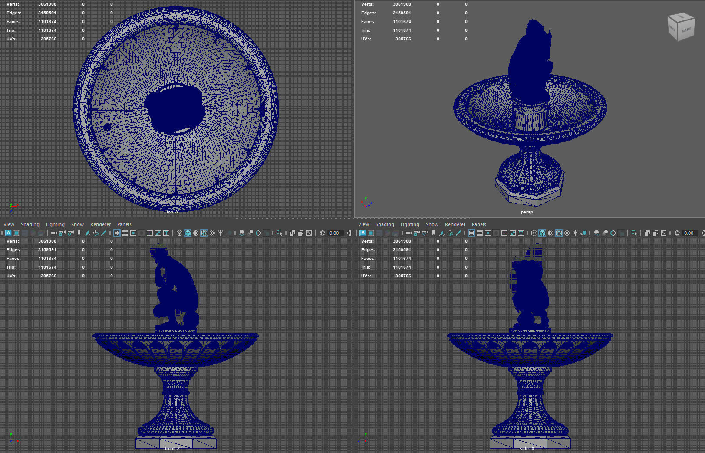Toggle X-Ray icon in front panel toolbar
This screenshot has height=453, width=705.
tap(292, 233)
